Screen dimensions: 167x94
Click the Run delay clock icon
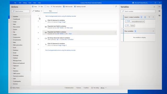pyautogui.click(x=92, y=88)
